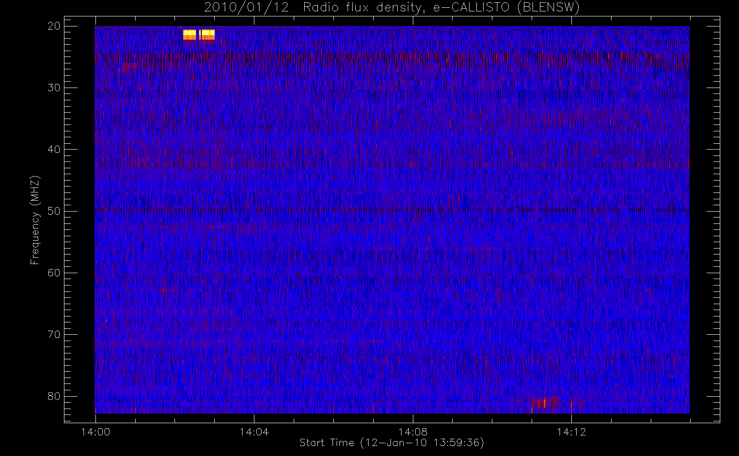Click the 'Start Time (12-Jan-10 13:59:36)' label
The height and width of the screenshot is (456, 739).
391,442
